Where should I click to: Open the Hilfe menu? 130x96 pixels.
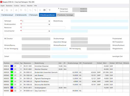point(36,6)
